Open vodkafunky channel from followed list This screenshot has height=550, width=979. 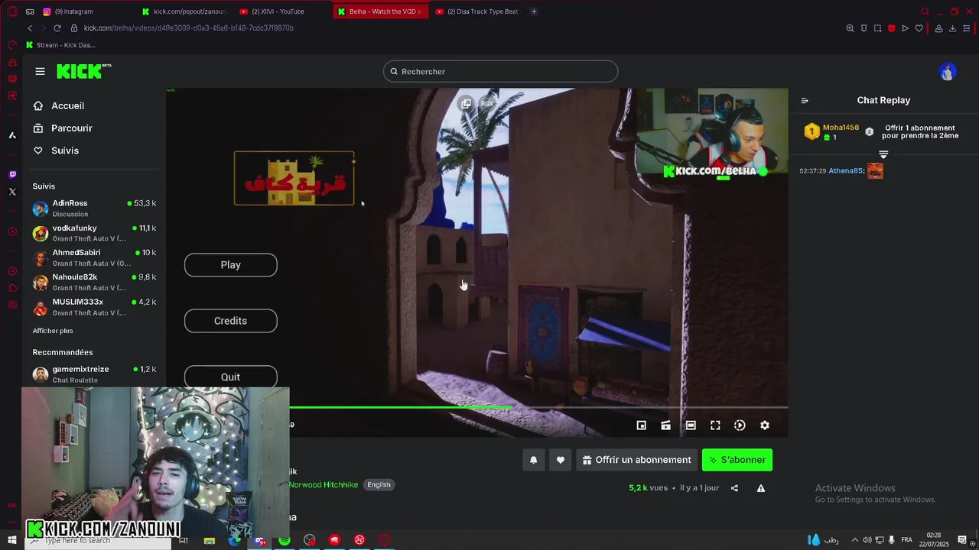tap(94, 233)
